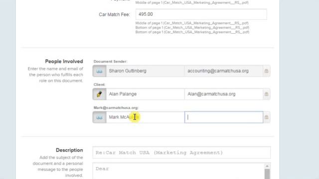319x179 pixels.
Task: Focus the empty email field for Mark
Action: point(224,117)
